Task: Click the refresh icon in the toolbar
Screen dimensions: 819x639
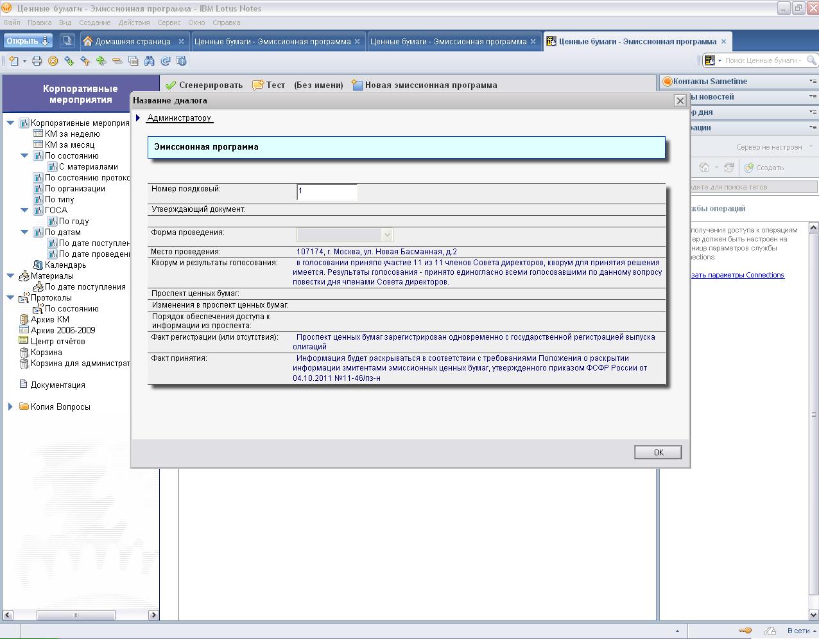Action: pos(166,61)
